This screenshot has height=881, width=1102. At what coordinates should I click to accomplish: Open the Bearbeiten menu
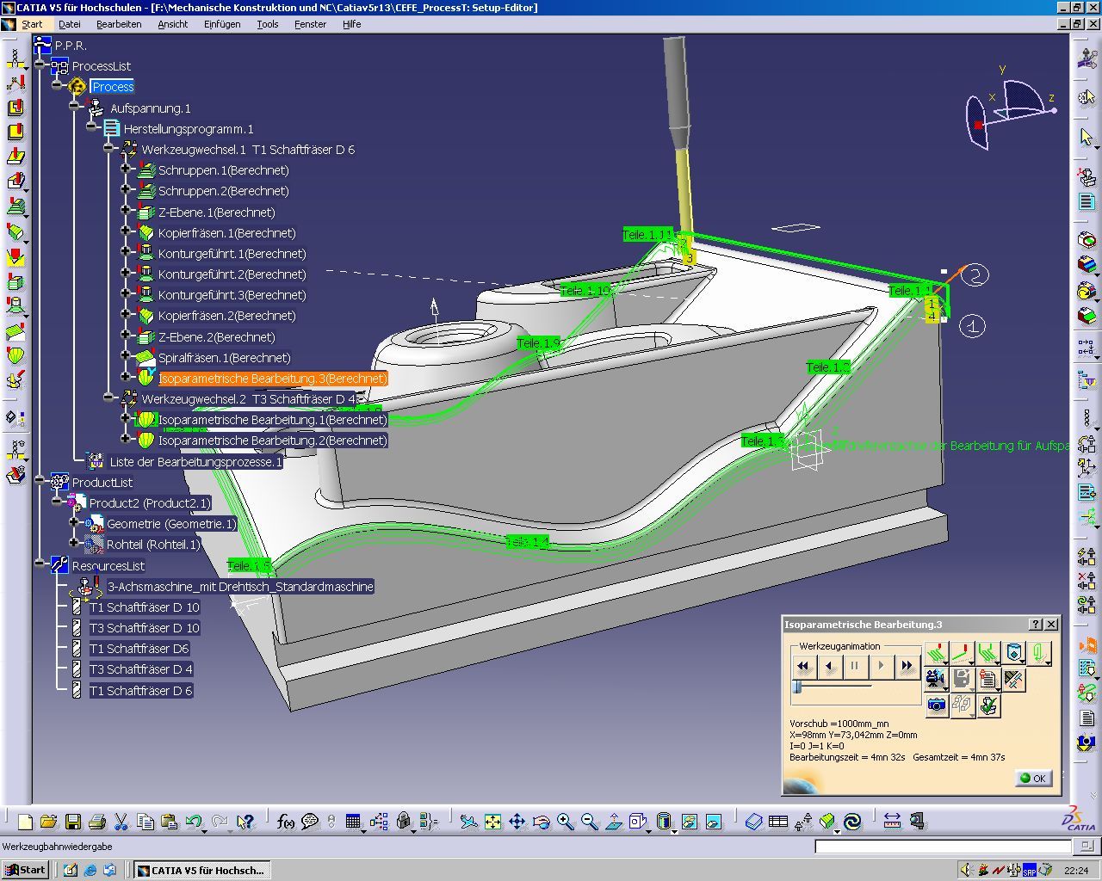119,24
